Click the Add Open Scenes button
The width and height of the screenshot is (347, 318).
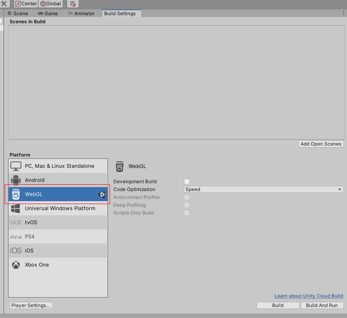[x=321, y=144]
